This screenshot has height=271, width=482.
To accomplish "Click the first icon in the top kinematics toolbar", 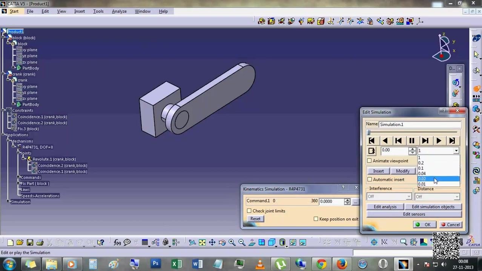I will 261,21.
